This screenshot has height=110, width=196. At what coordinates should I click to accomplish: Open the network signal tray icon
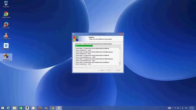pos(180,108)
